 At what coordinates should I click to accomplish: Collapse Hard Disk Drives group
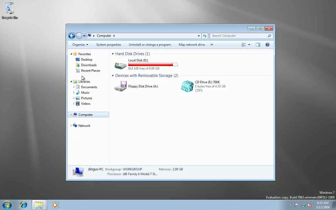pos(113,54)
